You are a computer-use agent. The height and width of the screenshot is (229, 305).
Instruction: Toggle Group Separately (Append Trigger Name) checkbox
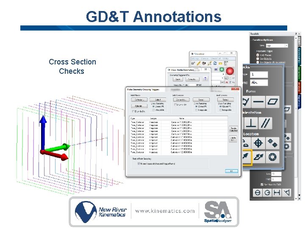[x=139, y=164]
